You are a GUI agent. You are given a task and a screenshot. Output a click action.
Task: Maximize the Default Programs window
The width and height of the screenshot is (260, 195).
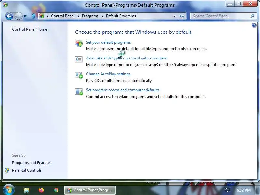[x=239, y=4]
